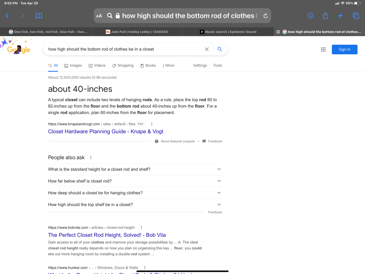Screen dimensions: 365x274
Task: Reload the page with refresh icon
Action: pyautogui.click(x=265, y=16)
